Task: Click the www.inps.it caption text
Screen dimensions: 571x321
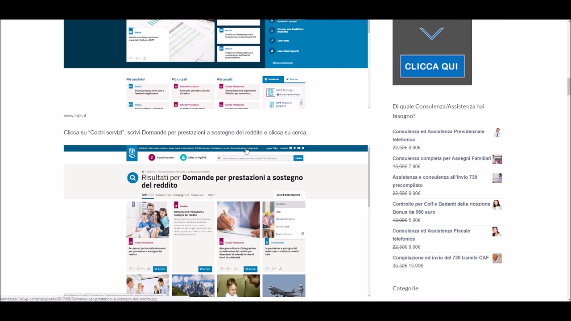Action: 75,115
